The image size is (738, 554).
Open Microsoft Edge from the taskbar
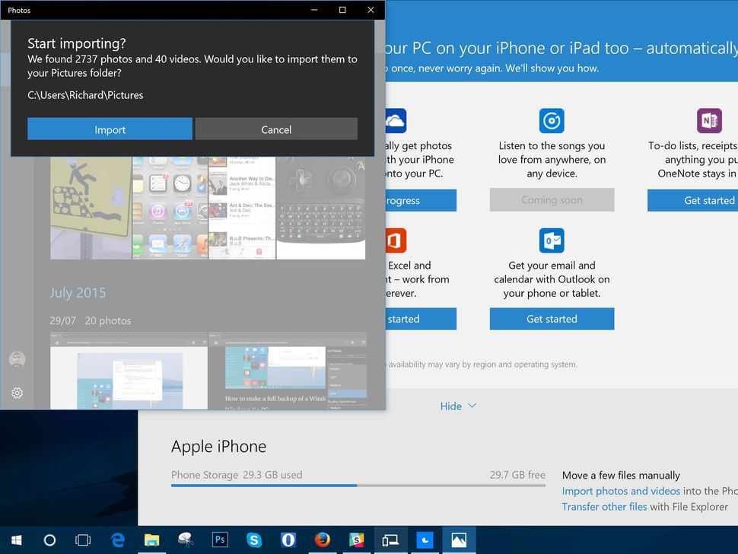117,540
